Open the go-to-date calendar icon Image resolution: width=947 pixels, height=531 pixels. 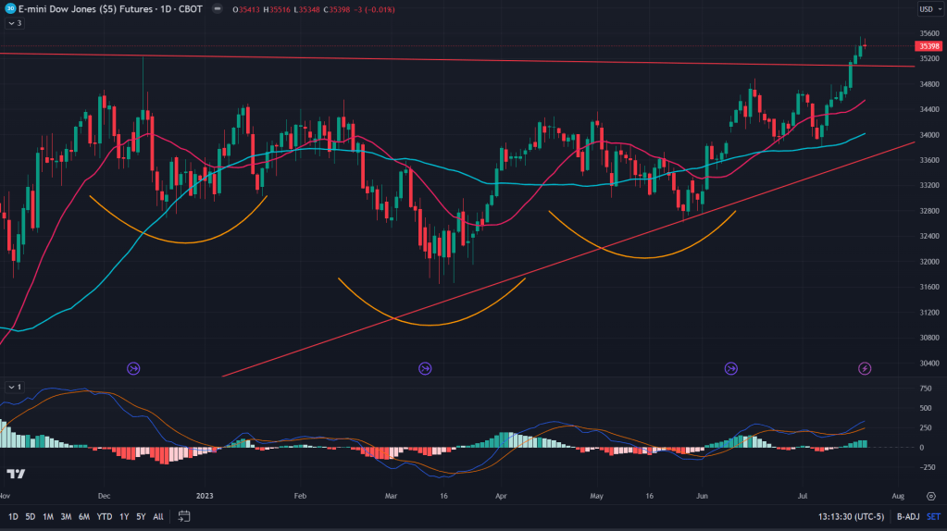(x=184, y=516)
